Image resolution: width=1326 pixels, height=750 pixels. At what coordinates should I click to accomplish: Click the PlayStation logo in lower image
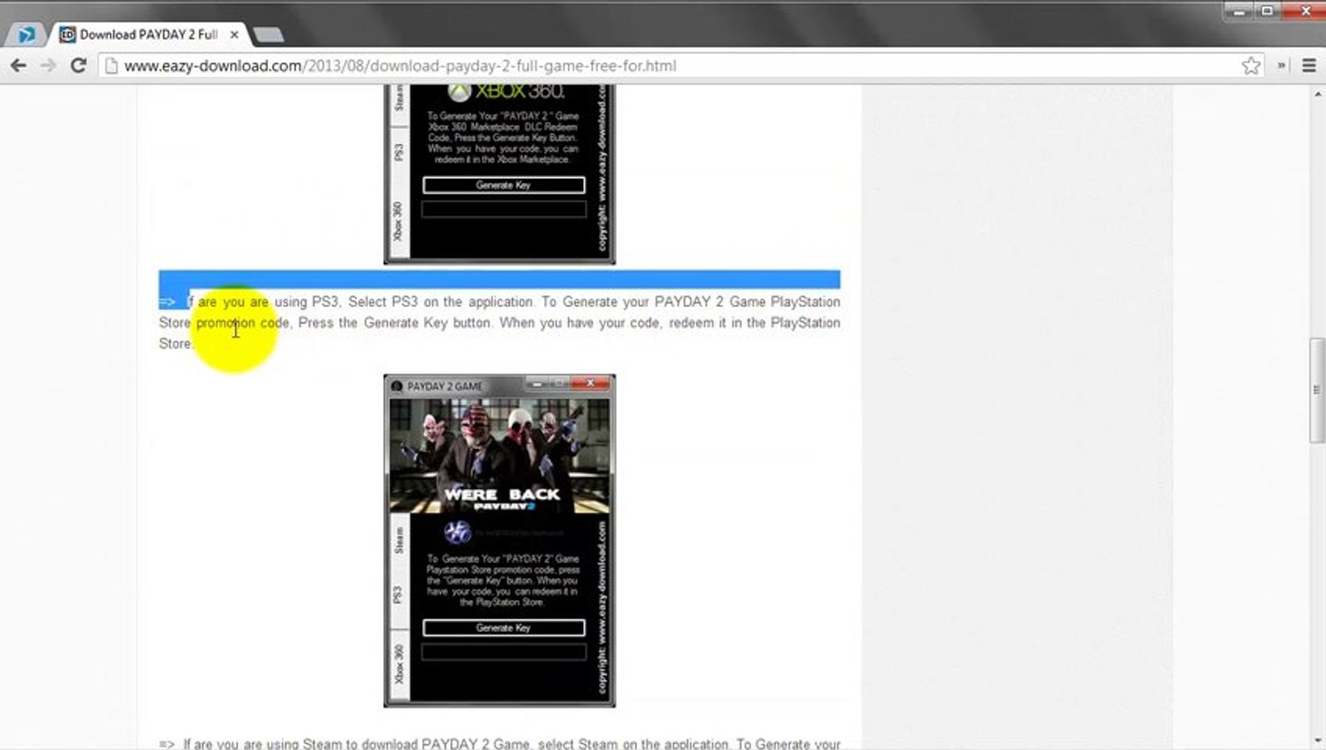coord(457,533)
